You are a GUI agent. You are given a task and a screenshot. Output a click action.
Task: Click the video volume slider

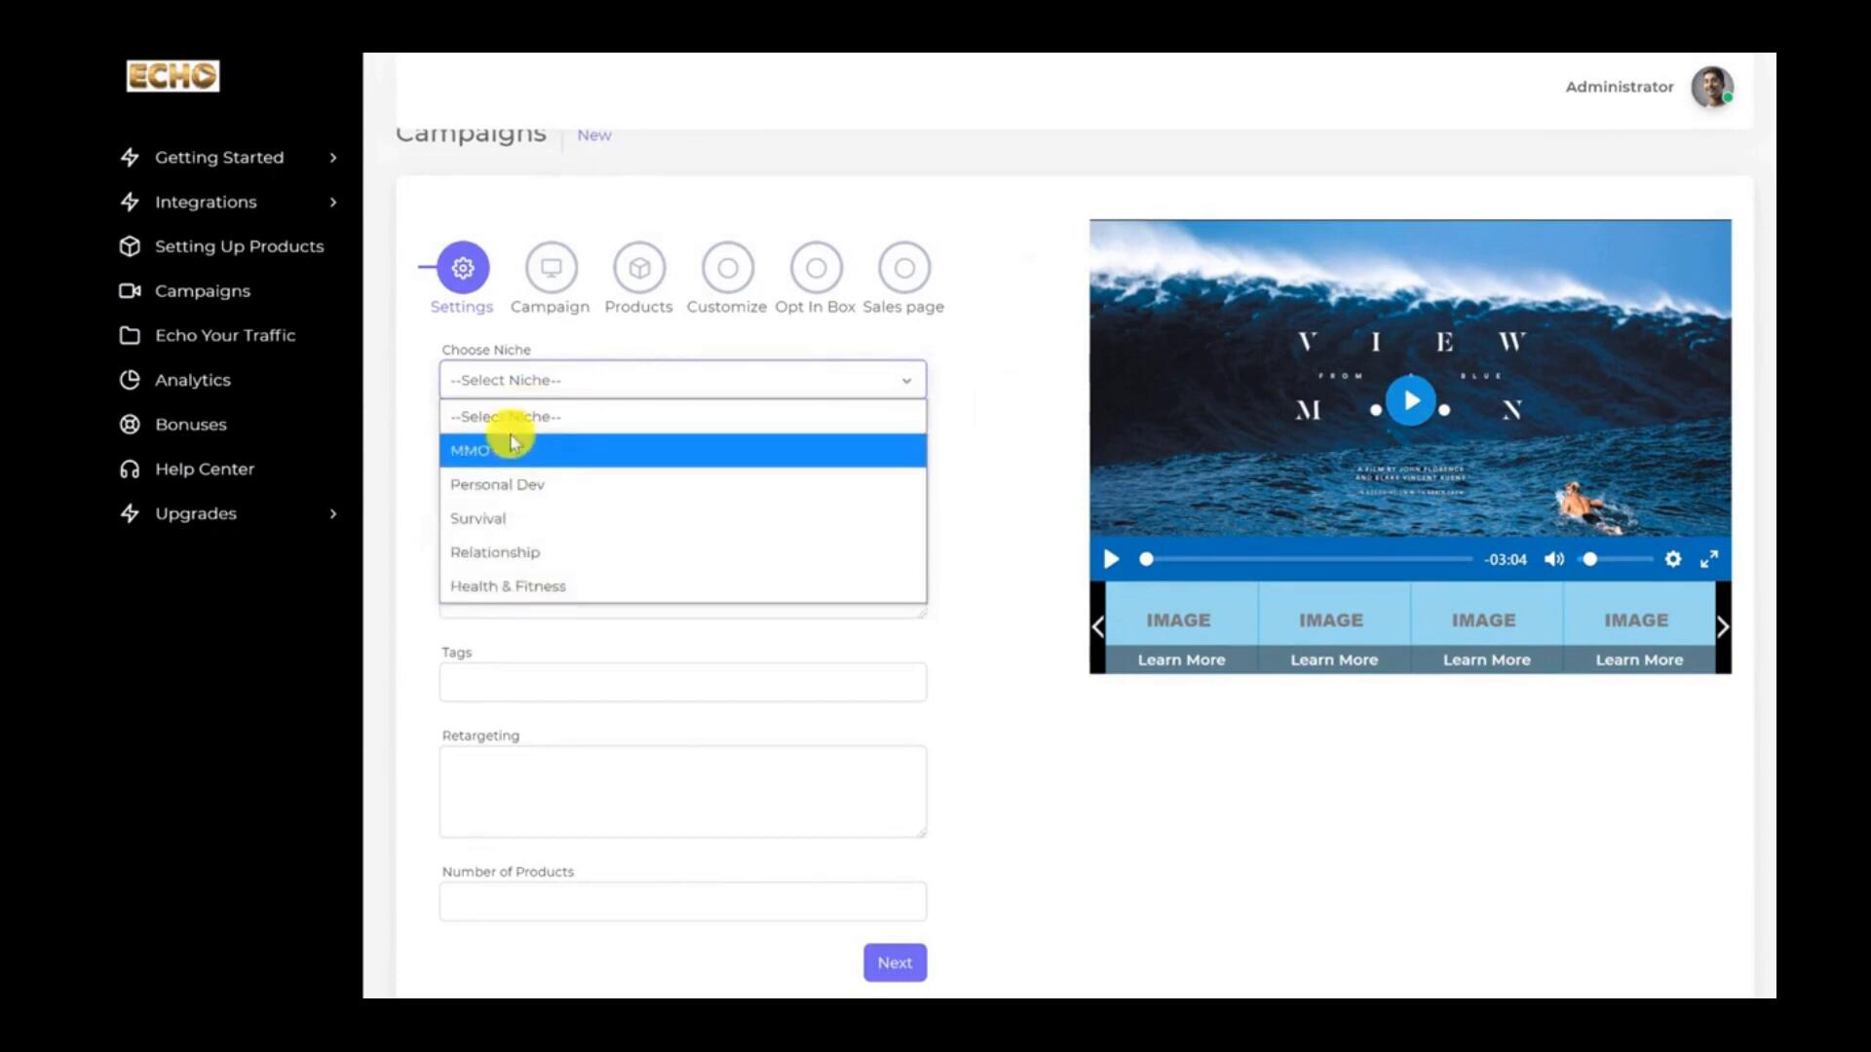(1618, 559)
